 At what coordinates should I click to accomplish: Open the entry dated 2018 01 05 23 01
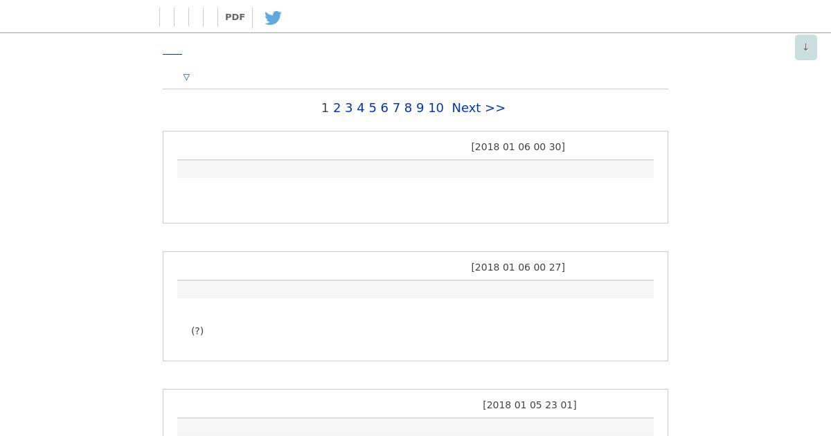click(530, 405)
